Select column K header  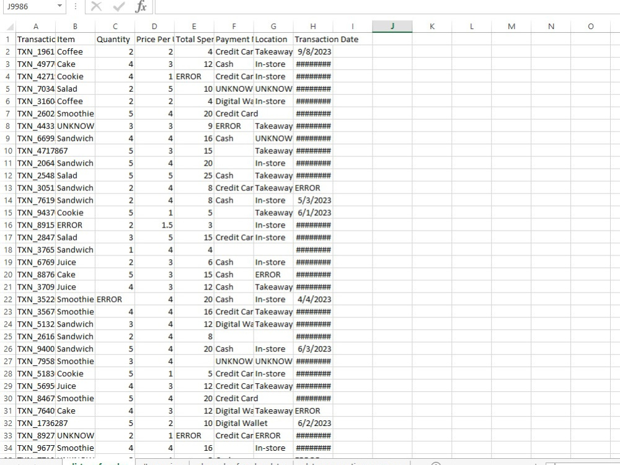432,27
